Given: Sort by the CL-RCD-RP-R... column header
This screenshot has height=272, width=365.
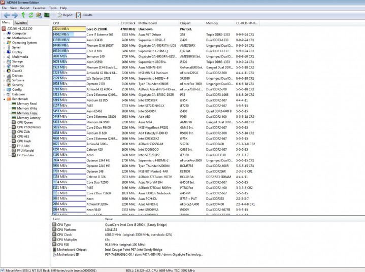Looking at the screenshot, I should [247, 23].
